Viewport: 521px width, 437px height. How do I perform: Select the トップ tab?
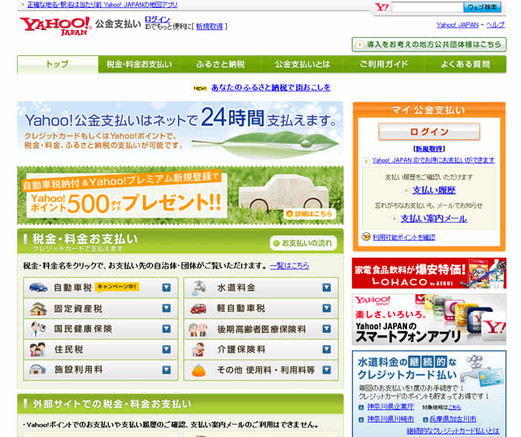pyautogui.click(x=58, y=64)
